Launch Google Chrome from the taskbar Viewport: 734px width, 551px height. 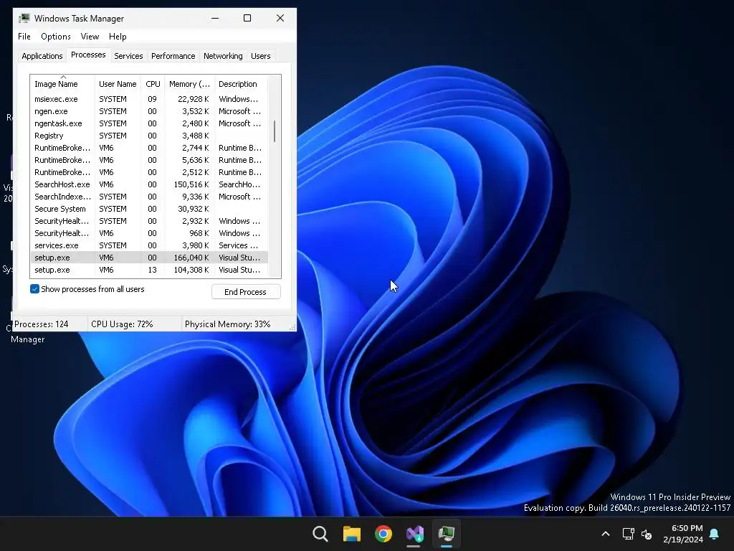(x=383, y=534)
